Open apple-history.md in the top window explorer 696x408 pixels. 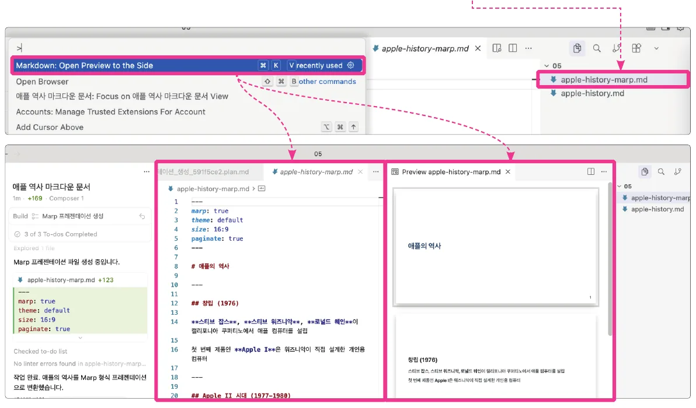[592, 93]
